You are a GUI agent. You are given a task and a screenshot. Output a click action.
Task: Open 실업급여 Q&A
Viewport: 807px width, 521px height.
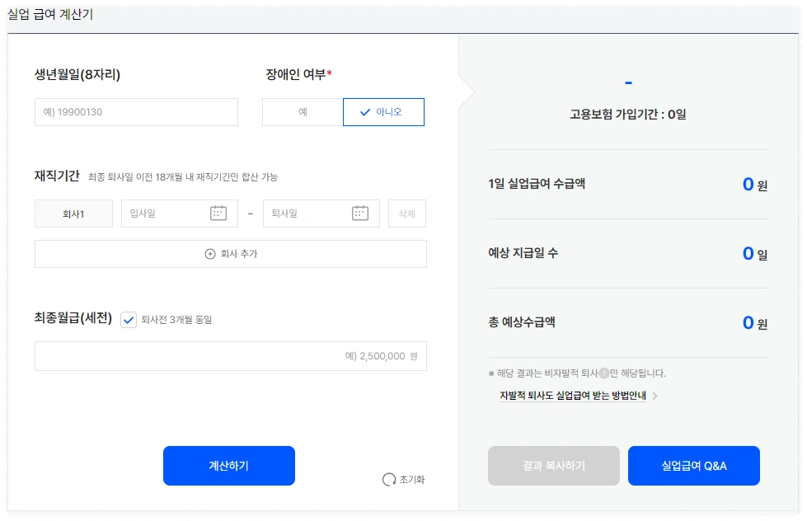pyautogui.click(x=694, y=465)
